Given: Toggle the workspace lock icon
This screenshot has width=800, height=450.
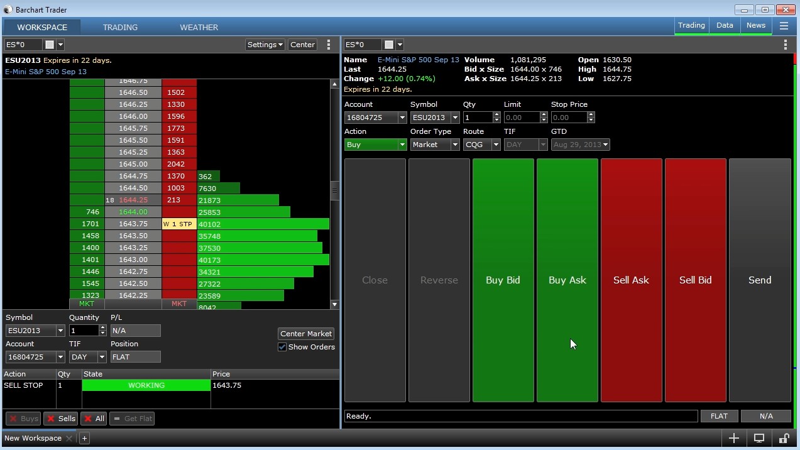Looking at the screenshot, I should [x=784, y=438].
